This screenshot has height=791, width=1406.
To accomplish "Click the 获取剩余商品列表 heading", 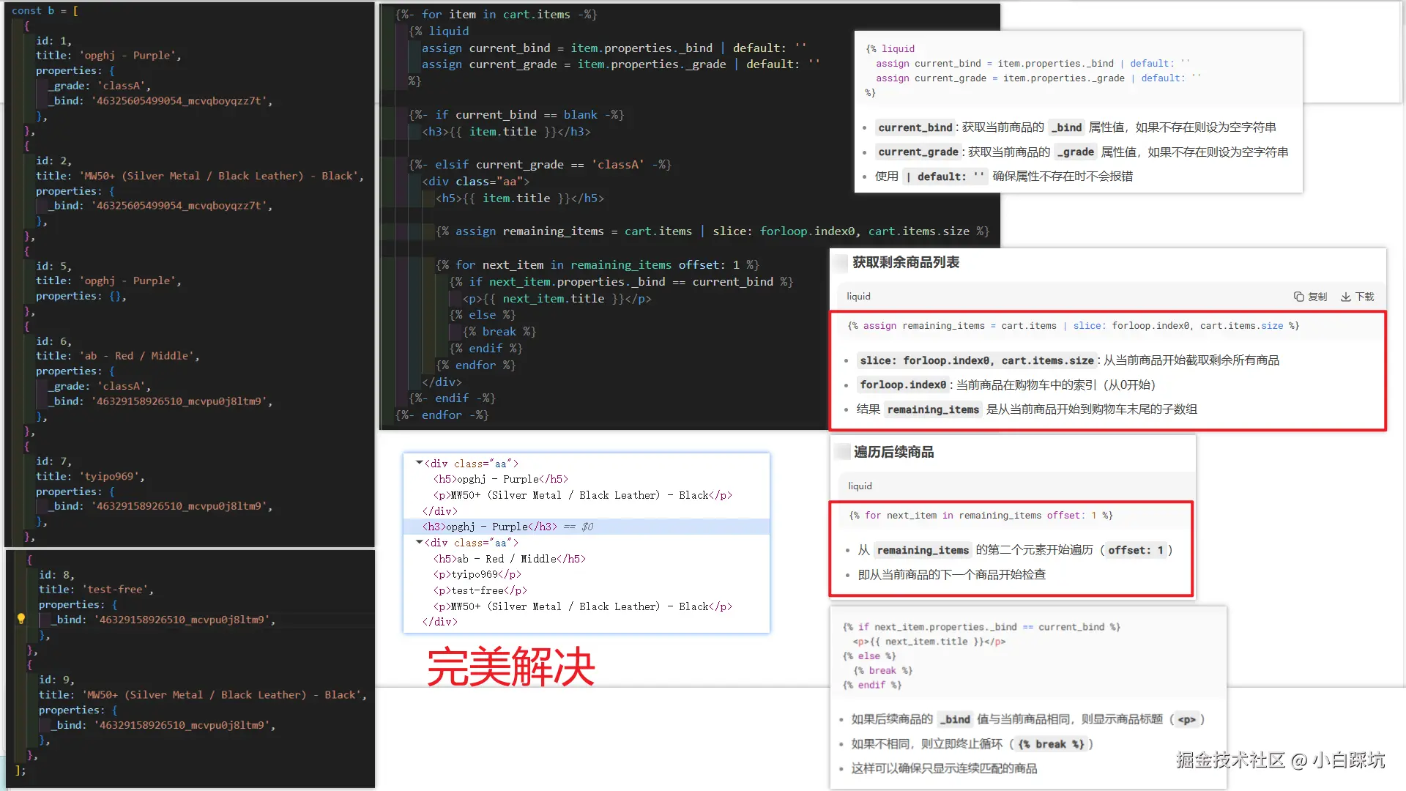I will 905,262.
